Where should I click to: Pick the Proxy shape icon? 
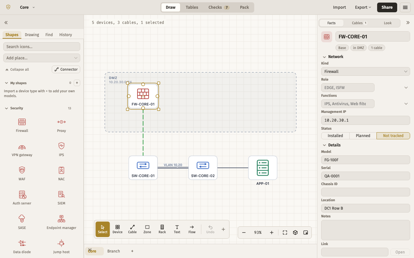(x=61, y=122)
